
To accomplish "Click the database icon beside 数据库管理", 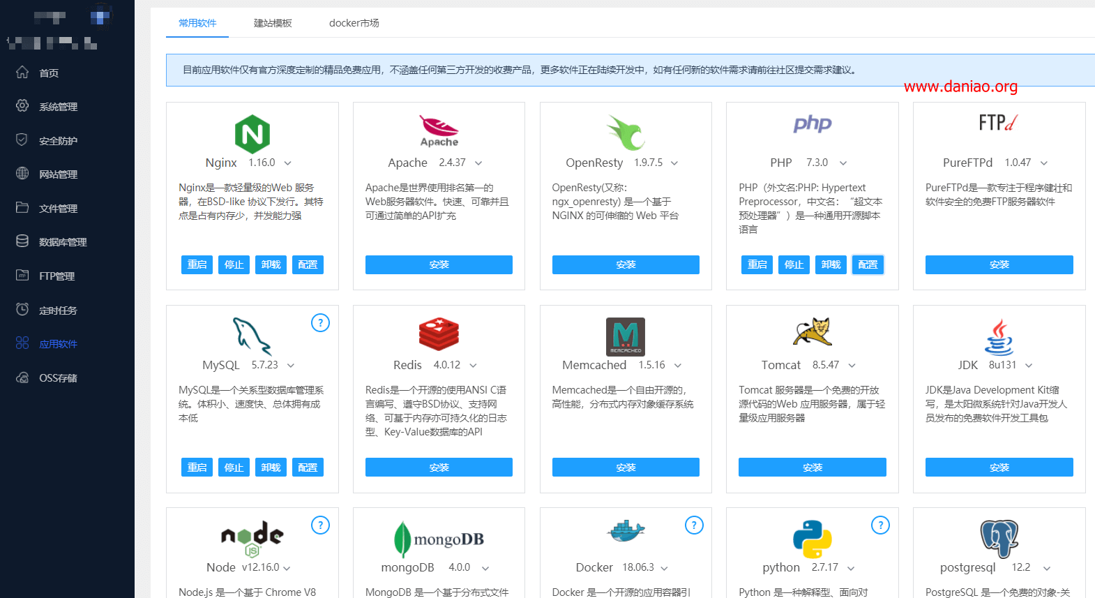I will [22, 241].
